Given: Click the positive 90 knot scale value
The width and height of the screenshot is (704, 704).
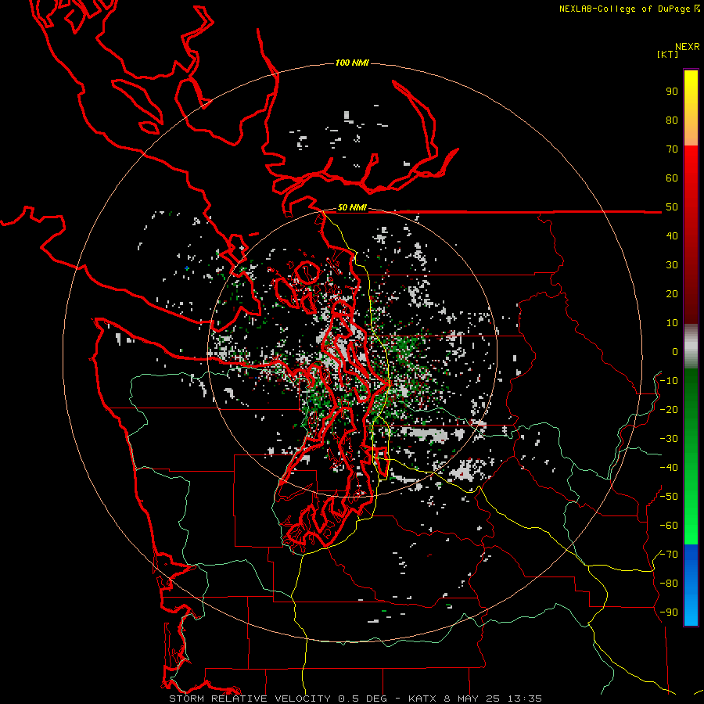Looking at the screenshot, I should tap(672, 92).
